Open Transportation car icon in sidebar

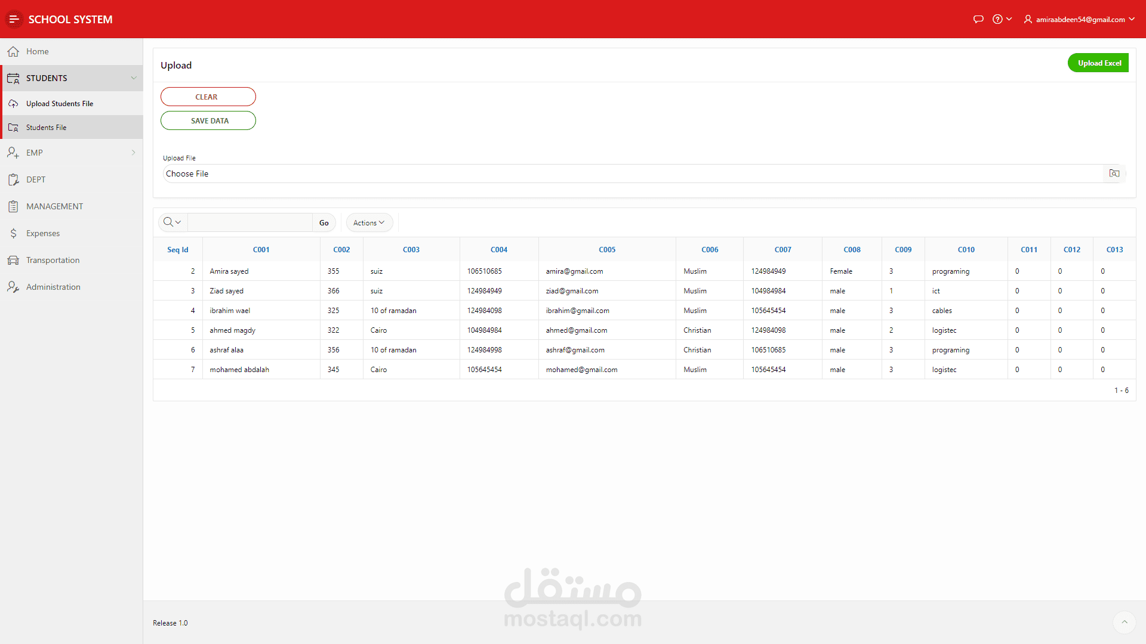point(13,260)
